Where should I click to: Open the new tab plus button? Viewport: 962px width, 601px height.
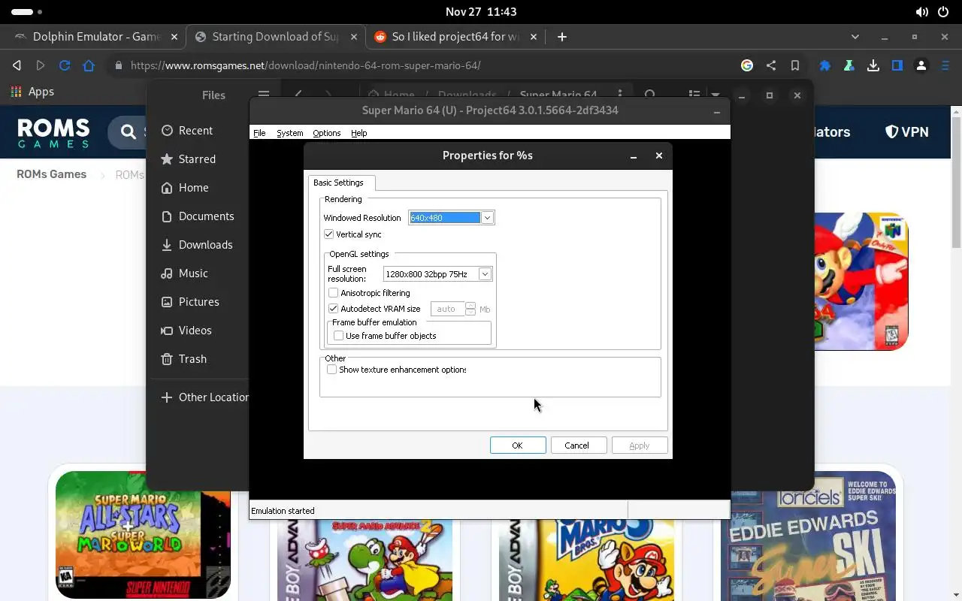click(x=561, y=36)
